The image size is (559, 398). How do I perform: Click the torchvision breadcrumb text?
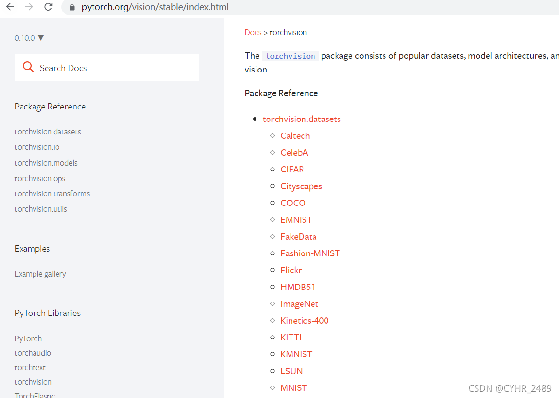pyautogui.click(x=288, y=33)
